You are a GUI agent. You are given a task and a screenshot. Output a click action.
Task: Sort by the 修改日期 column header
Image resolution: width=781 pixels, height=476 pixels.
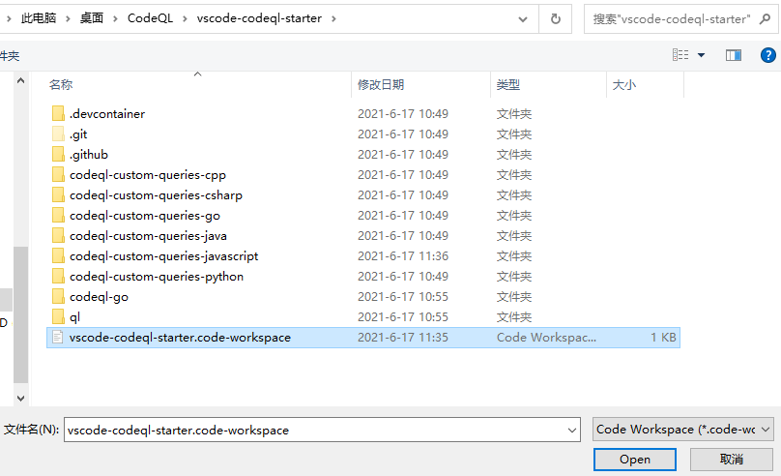[381, 85]
